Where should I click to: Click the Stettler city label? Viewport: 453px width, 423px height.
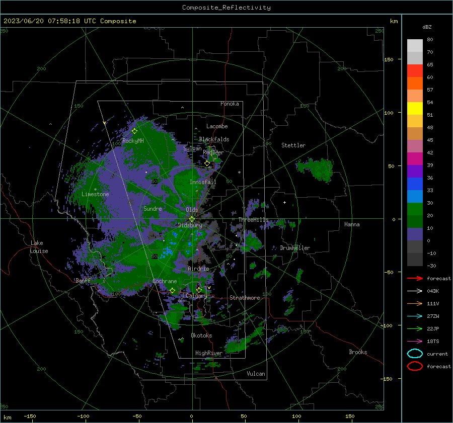tap(293, 145)
